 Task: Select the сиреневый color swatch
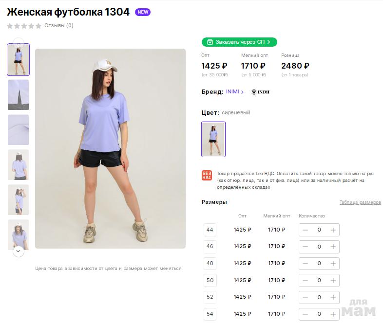point(213,139)
